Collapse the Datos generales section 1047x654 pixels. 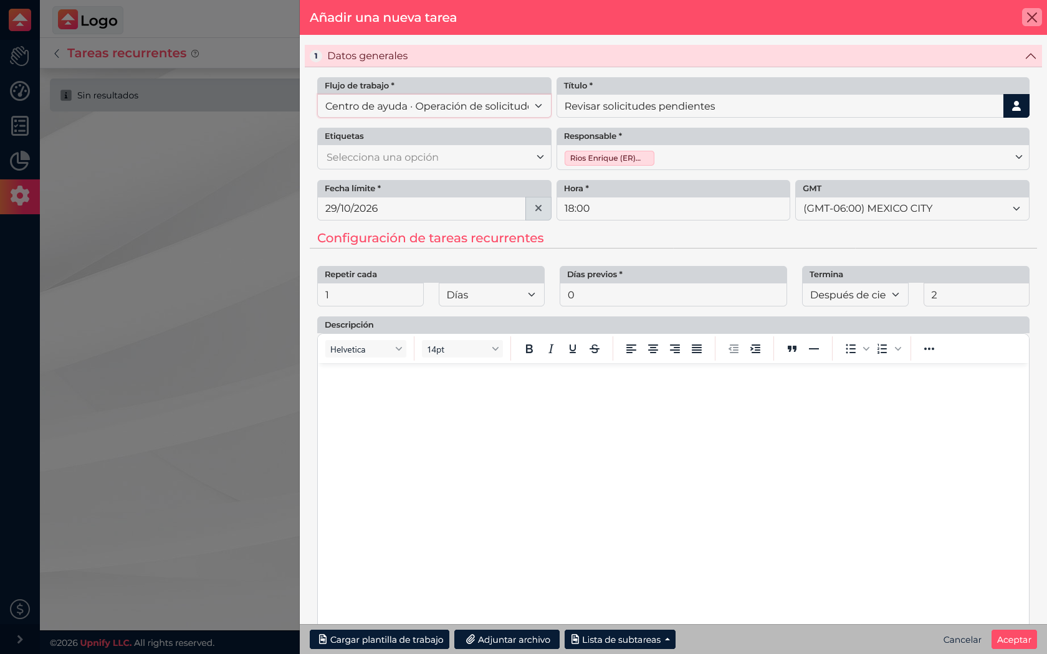[x=1031, y=56]
